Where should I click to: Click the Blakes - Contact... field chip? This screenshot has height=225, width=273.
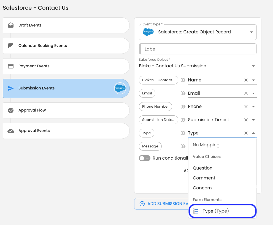[158, 80]
